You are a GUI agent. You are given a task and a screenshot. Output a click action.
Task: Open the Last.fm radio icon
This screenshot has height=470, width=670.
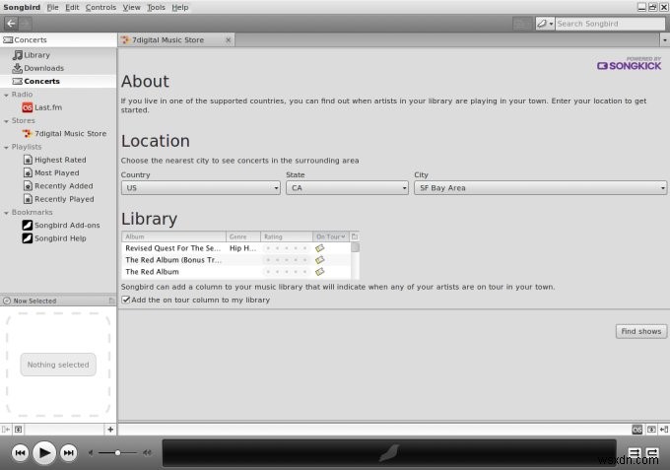point(28,107)
